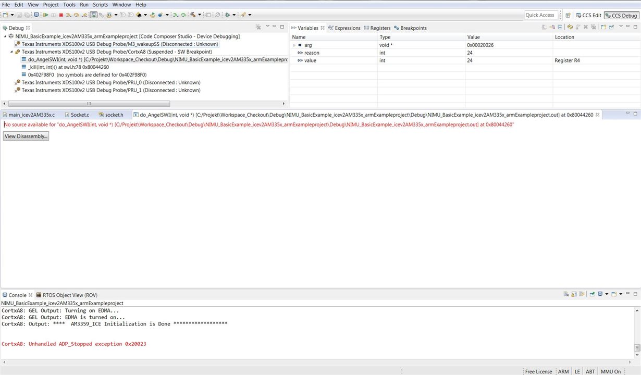
Task: Click the Open Perspective icon
Action: (568, 16)
